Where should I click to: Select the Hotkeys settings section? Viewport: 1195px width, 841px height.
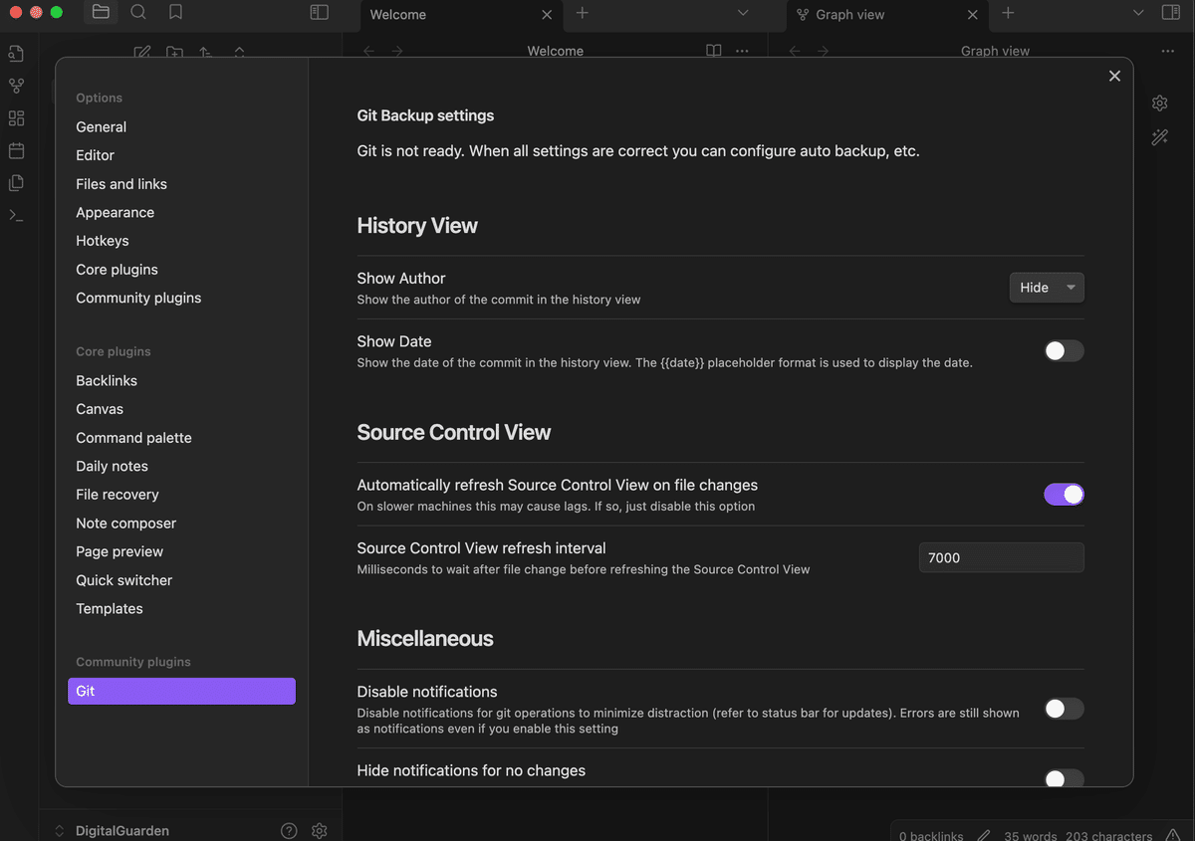tap(103, 241)
